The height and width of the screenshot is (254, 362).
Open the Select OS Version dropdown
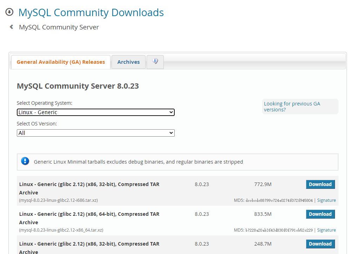(95, 133)
